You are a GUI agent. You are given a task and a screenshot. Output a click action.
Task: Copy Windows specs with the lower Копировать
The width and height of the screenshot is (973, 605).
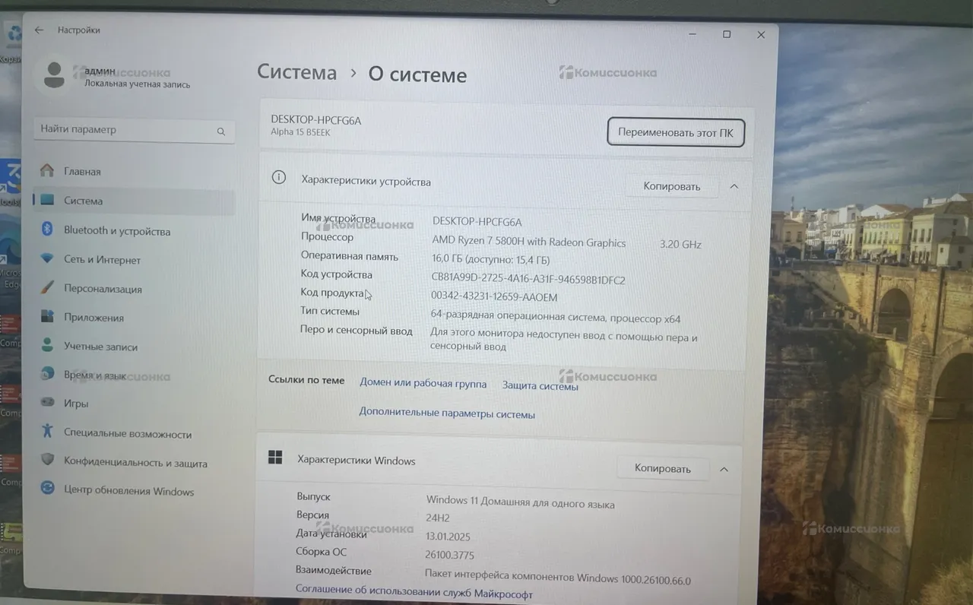click(x=662, y=469)
